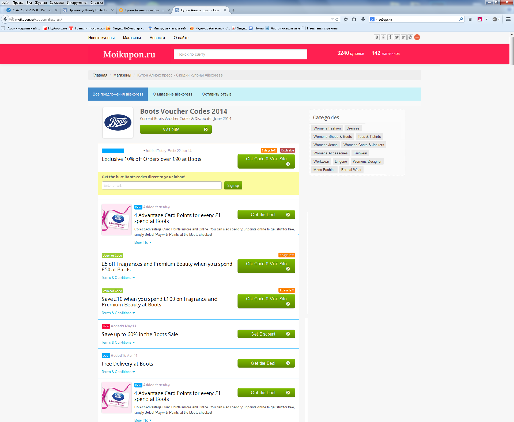Image resolution: width=514 pixels, height=422 pixels.
Task: Expand Terms & Conditions for 60% Boots Sale
Action: (118, 342)
